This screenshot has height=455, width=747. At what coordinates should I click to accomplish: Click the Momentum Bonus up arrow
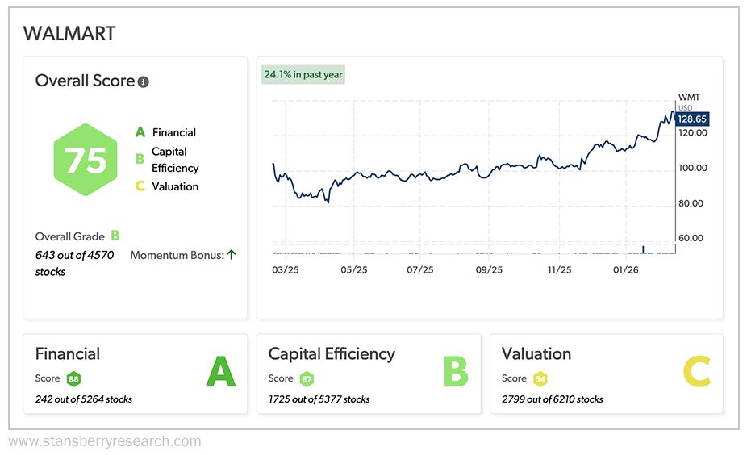click(231, 254)
